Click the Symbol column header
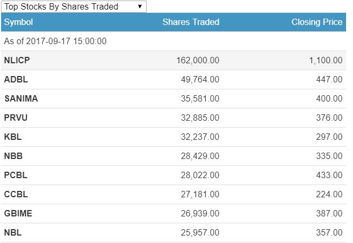 (19, 22)
